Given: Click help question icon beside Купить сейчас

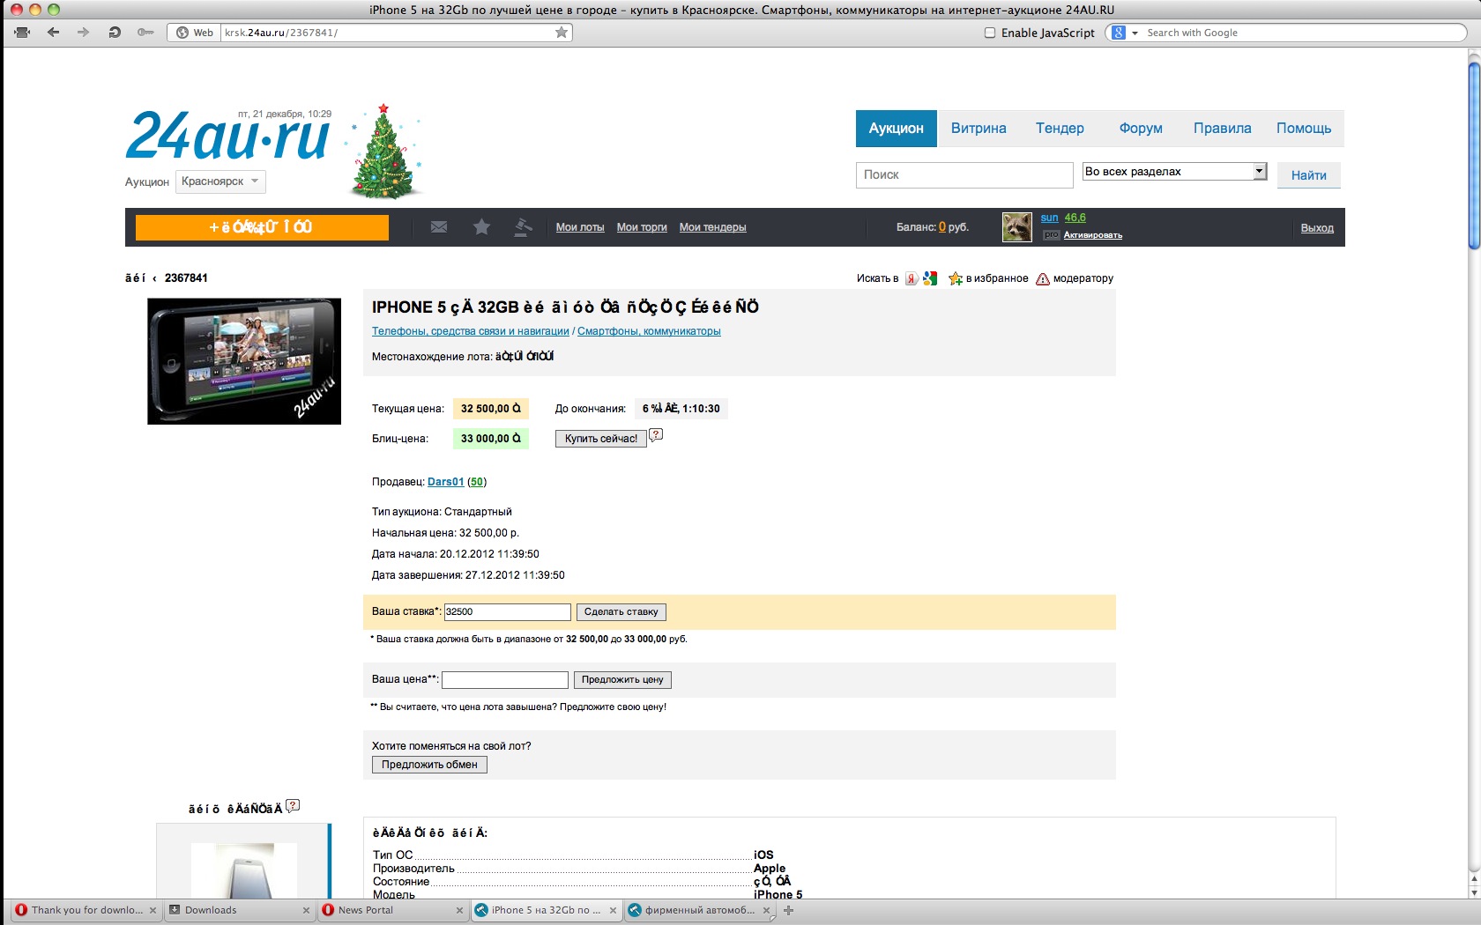Looking at the screenshot, I should pos(656,434).
